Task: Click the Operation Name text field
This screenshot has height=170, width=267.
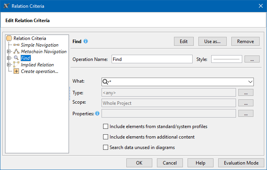Action: coord(152,59)
